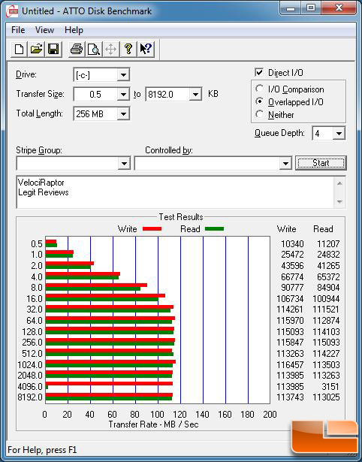Click the yellow question mark About icon
Screen dimensions: 362x462
tap(128, 49)
